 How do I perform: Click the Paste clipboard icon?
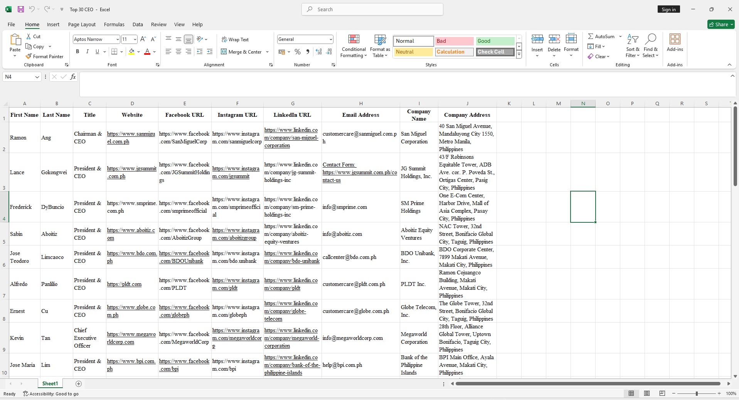click(x=15, y=40)
